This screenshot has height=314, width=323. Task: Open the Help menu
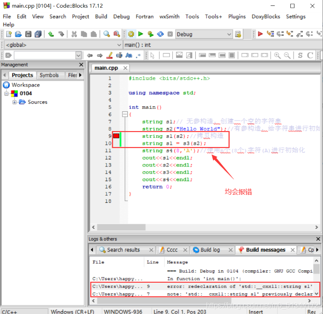click(9, 25)
